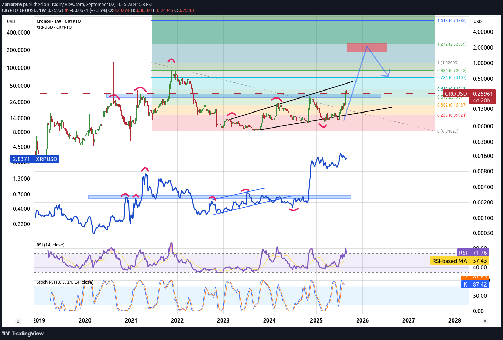Screen dimensions: 503x340
Task: Click the Stoch K value 87.42
Action: [x=480, y=284]
